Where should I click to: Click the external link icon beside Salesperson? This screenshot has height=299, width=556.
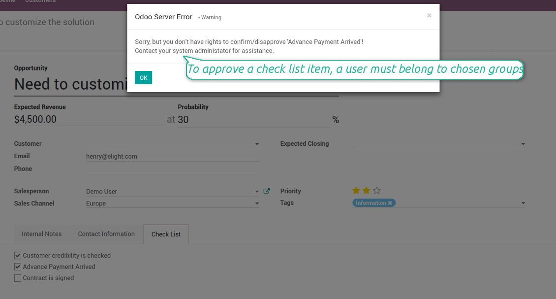click(267, 191)
